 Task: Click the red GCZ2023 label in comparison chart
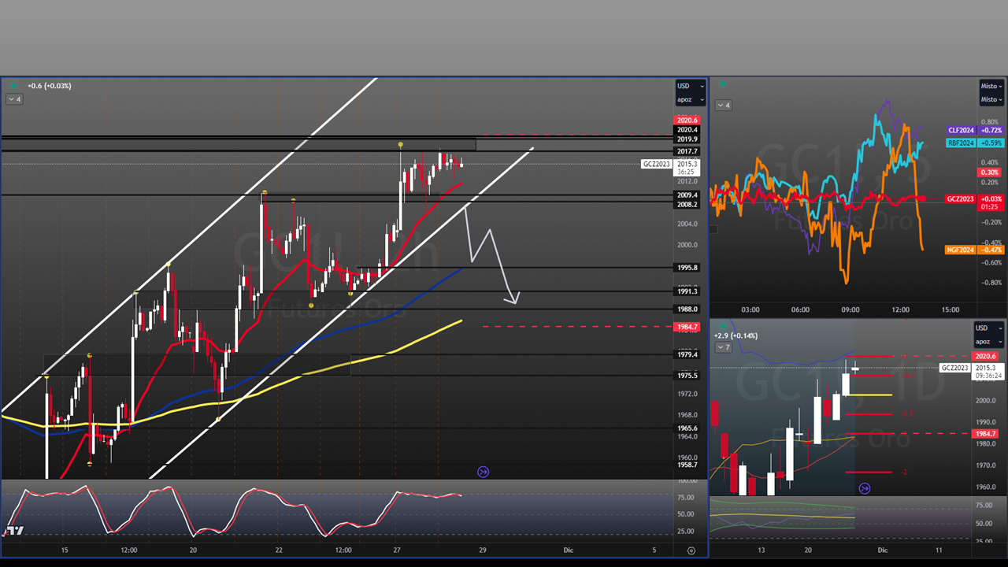pos(961,199)
